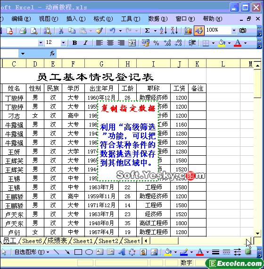Select the Format Painter brush
Viewport: 264px width, 269px height.
(99, 31)
